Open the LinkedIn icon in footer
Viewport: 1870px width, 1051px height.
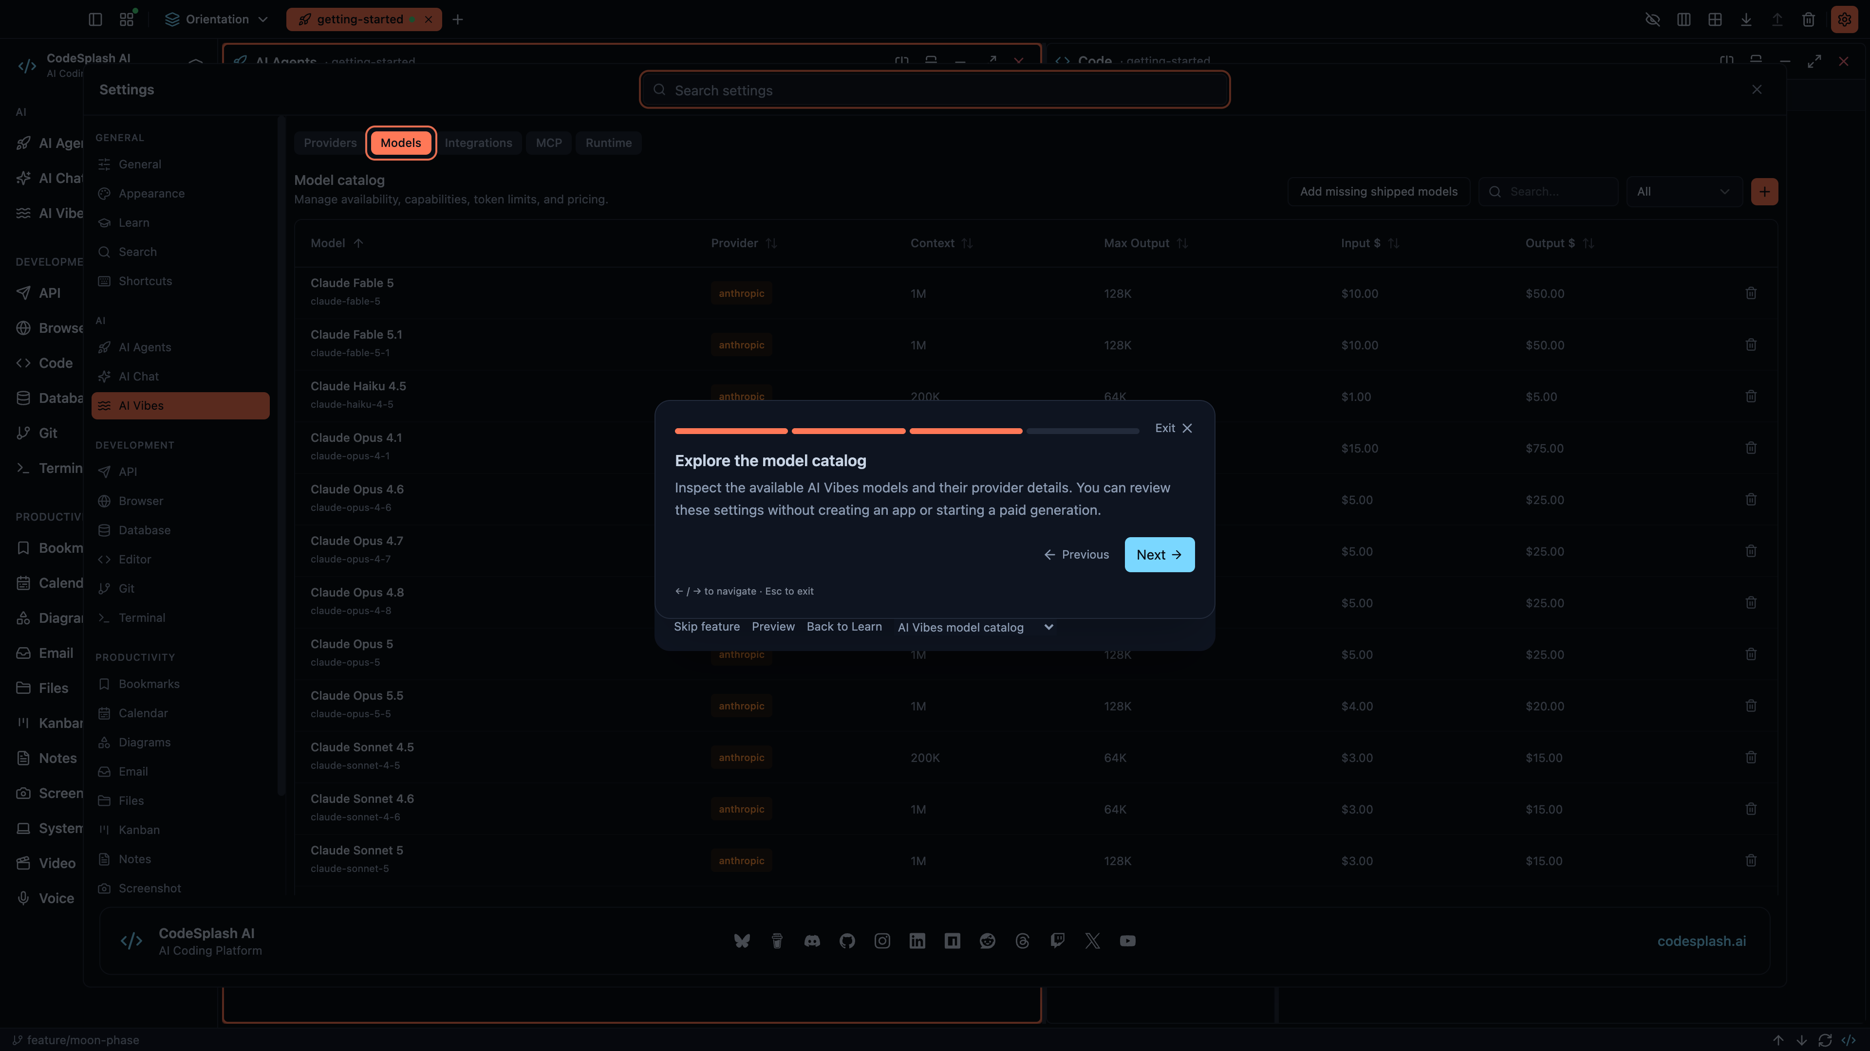pyautogui.click(x=917, y=941)
